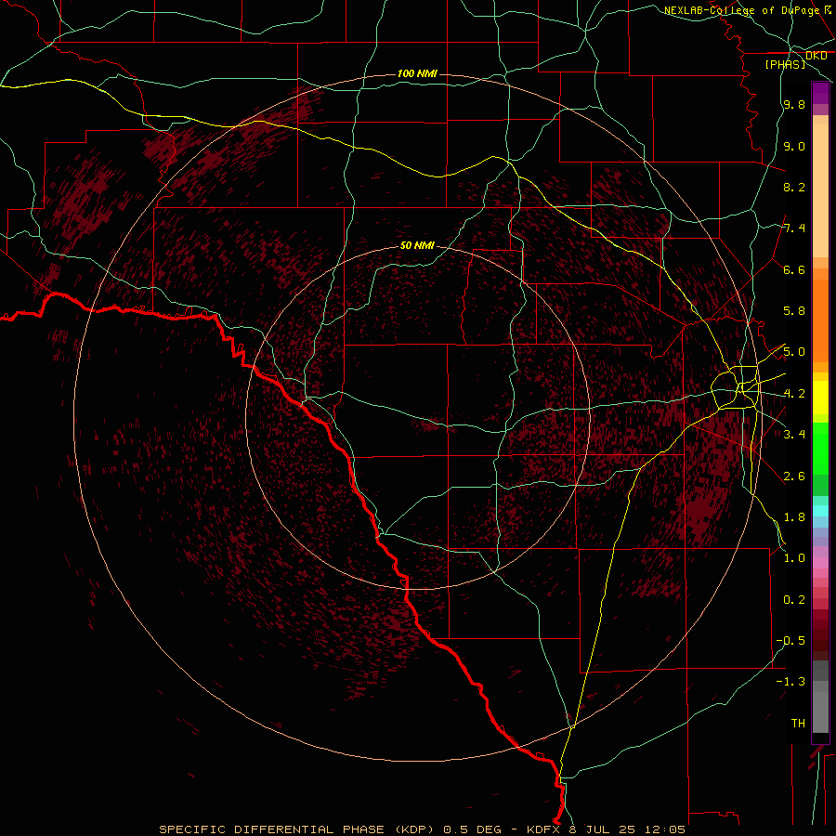Pick the pale peach segment near 8.2

820,190
